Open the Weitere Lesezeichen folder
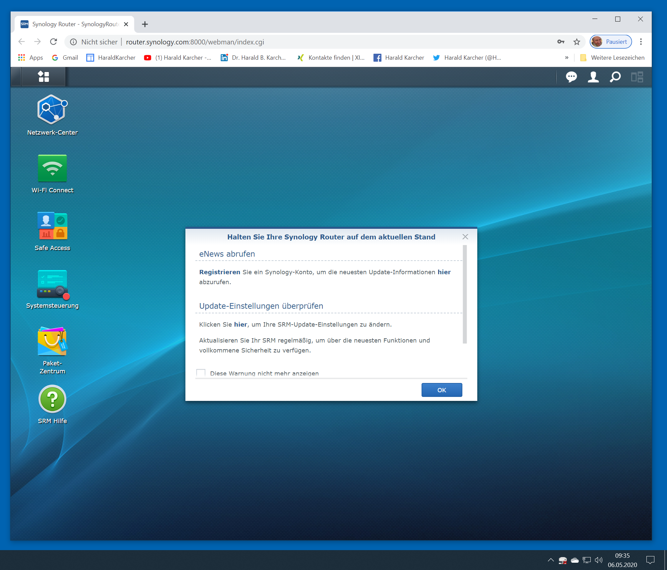Screen dimensions: 667x570 click(x=612, y=58)
